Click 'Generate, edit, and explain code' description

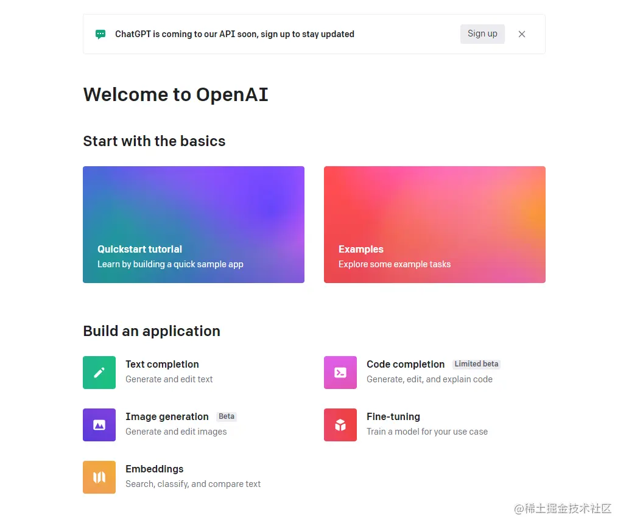pyautogui.click(x=429, y=379)
